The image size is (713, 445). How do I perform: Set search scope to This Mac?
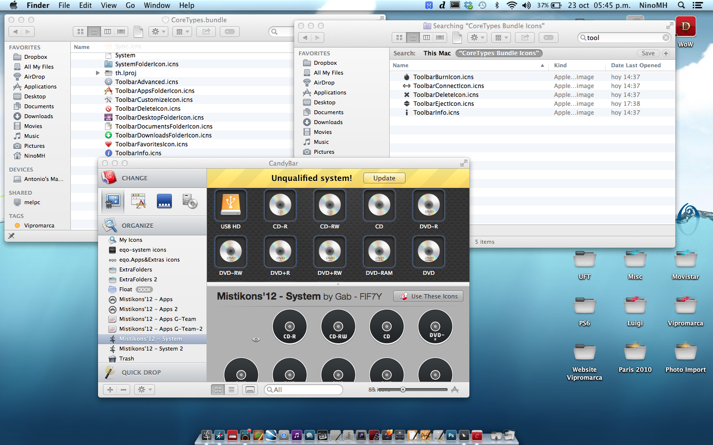coord(437,53)
